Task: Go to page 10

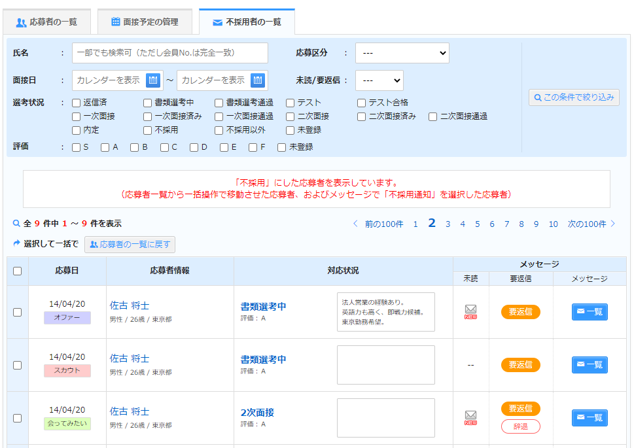Action: click(553, 224)
